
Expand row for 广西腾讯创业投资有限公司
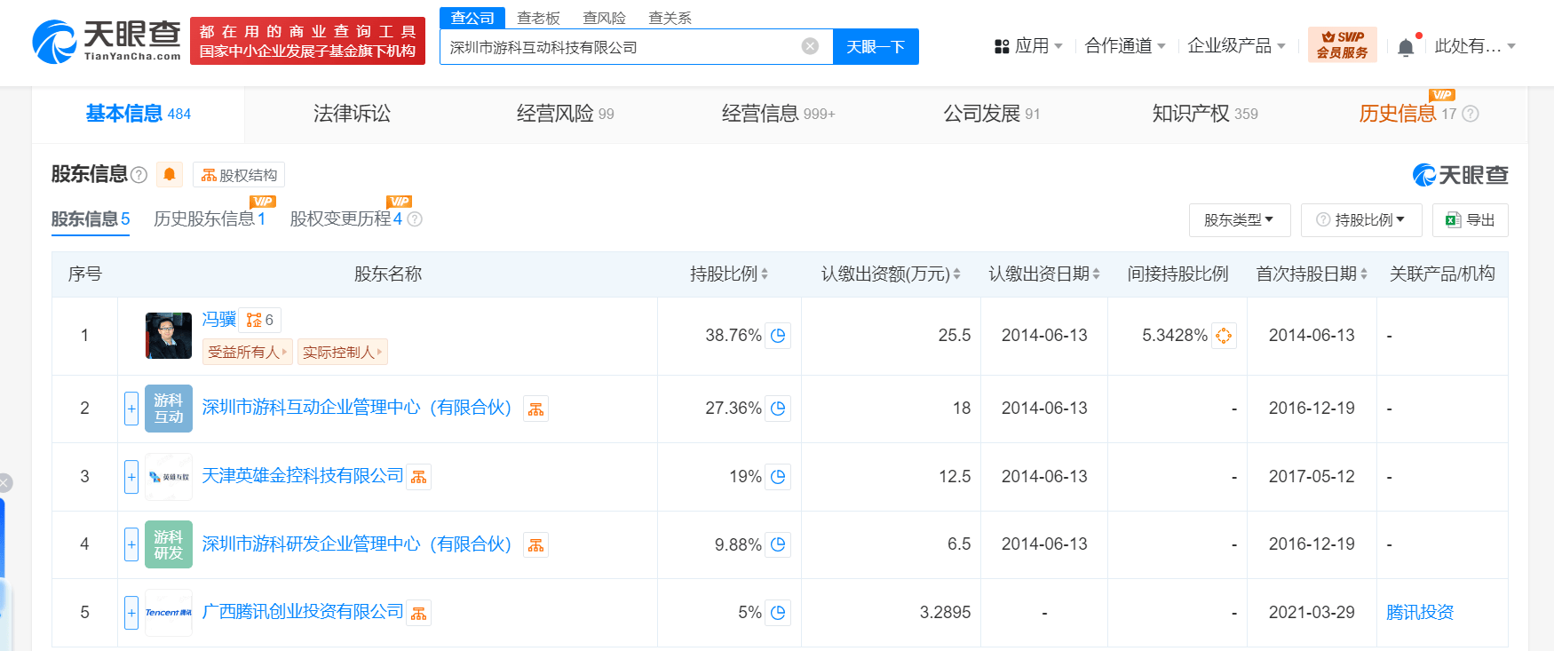[x=131, y=613]
